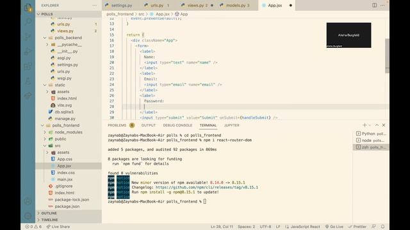Open the Problems panel tab

pyautogui.click(x=121, y=125)
